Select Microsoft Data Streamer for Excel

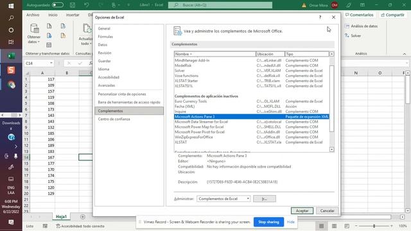251,122
